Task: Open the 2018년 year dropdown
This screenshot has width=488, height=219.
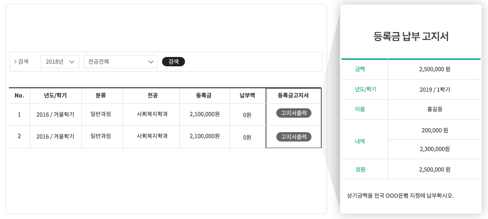Action: (60, 62)
